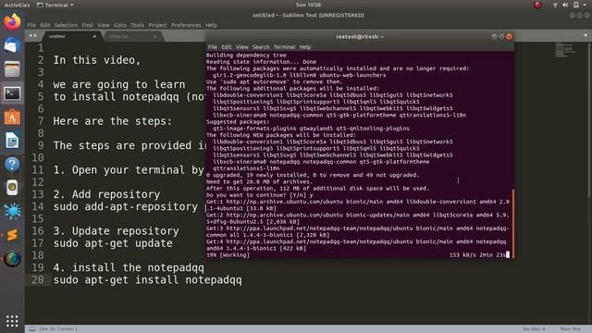Open the Terminal app menu dropdown in top bar

[55, 5]
